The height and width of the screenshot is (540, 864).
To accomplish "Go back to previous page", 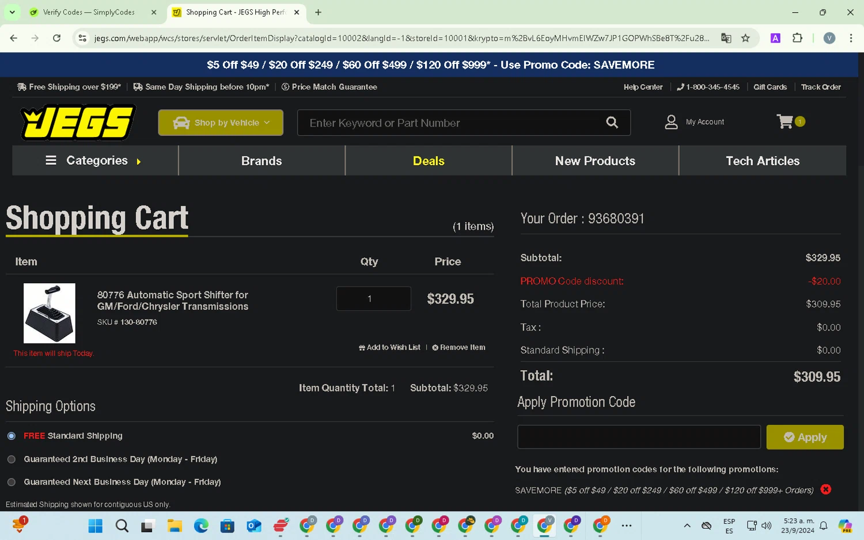I will pos(14,38).
